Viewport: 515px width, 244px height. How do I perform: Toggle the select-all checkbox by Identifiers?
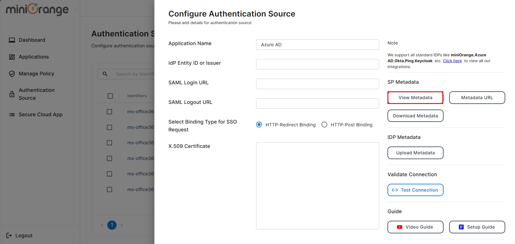[110, 96]
